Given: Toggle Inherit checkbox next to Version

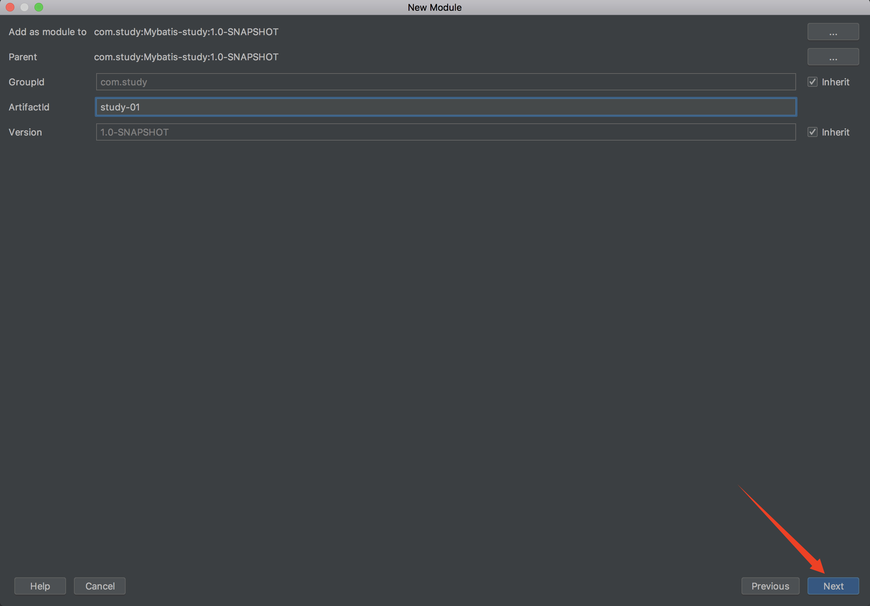Looking at the screenshot, I should point(813,132).
